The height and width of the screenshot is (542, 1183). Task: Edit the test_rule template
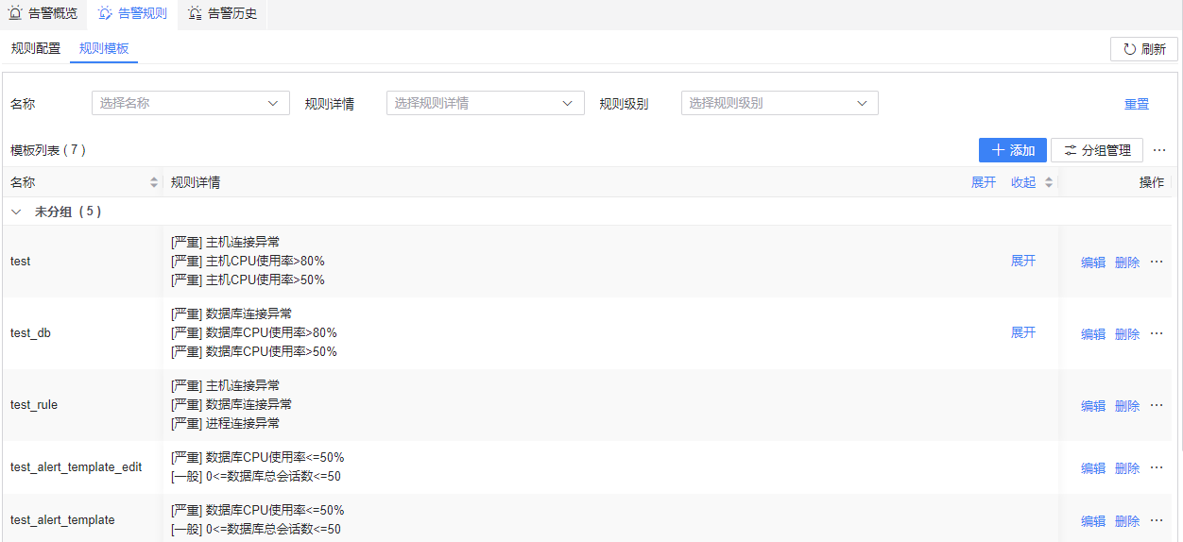pyautogui.click(x=1093, y=406)
